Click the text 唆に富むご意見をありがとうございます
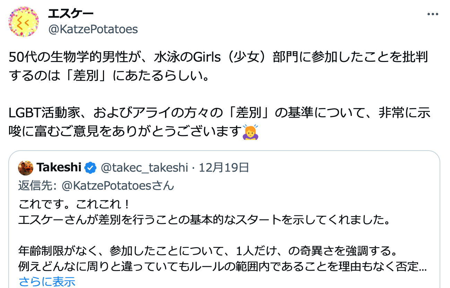The height and width of the screenshot is (288, 450). [125, 131]
